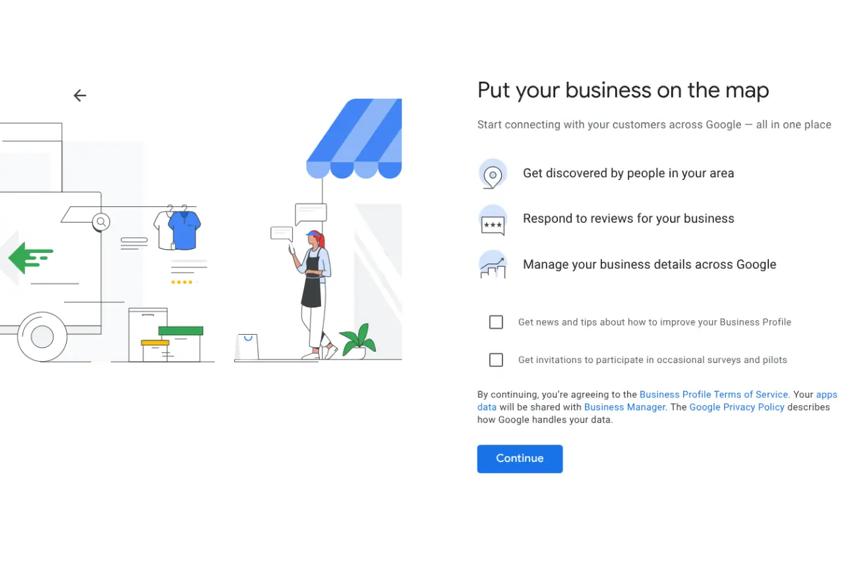Click the back arrow

coord(80,96)
